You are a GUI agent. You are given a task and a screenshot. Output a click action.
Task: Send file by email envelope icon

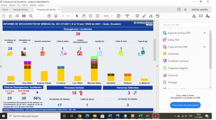pos(201,16)
